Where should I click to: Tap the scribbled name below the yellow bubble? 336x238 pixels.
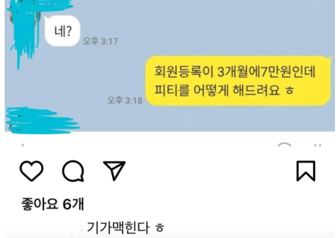pos(42,121)
